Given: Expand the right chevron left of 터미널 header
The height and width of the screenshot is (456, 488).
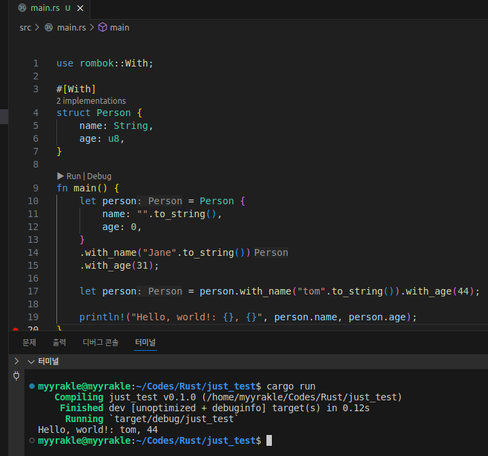Looking at the screenshot, I should [x=16, y=361].
